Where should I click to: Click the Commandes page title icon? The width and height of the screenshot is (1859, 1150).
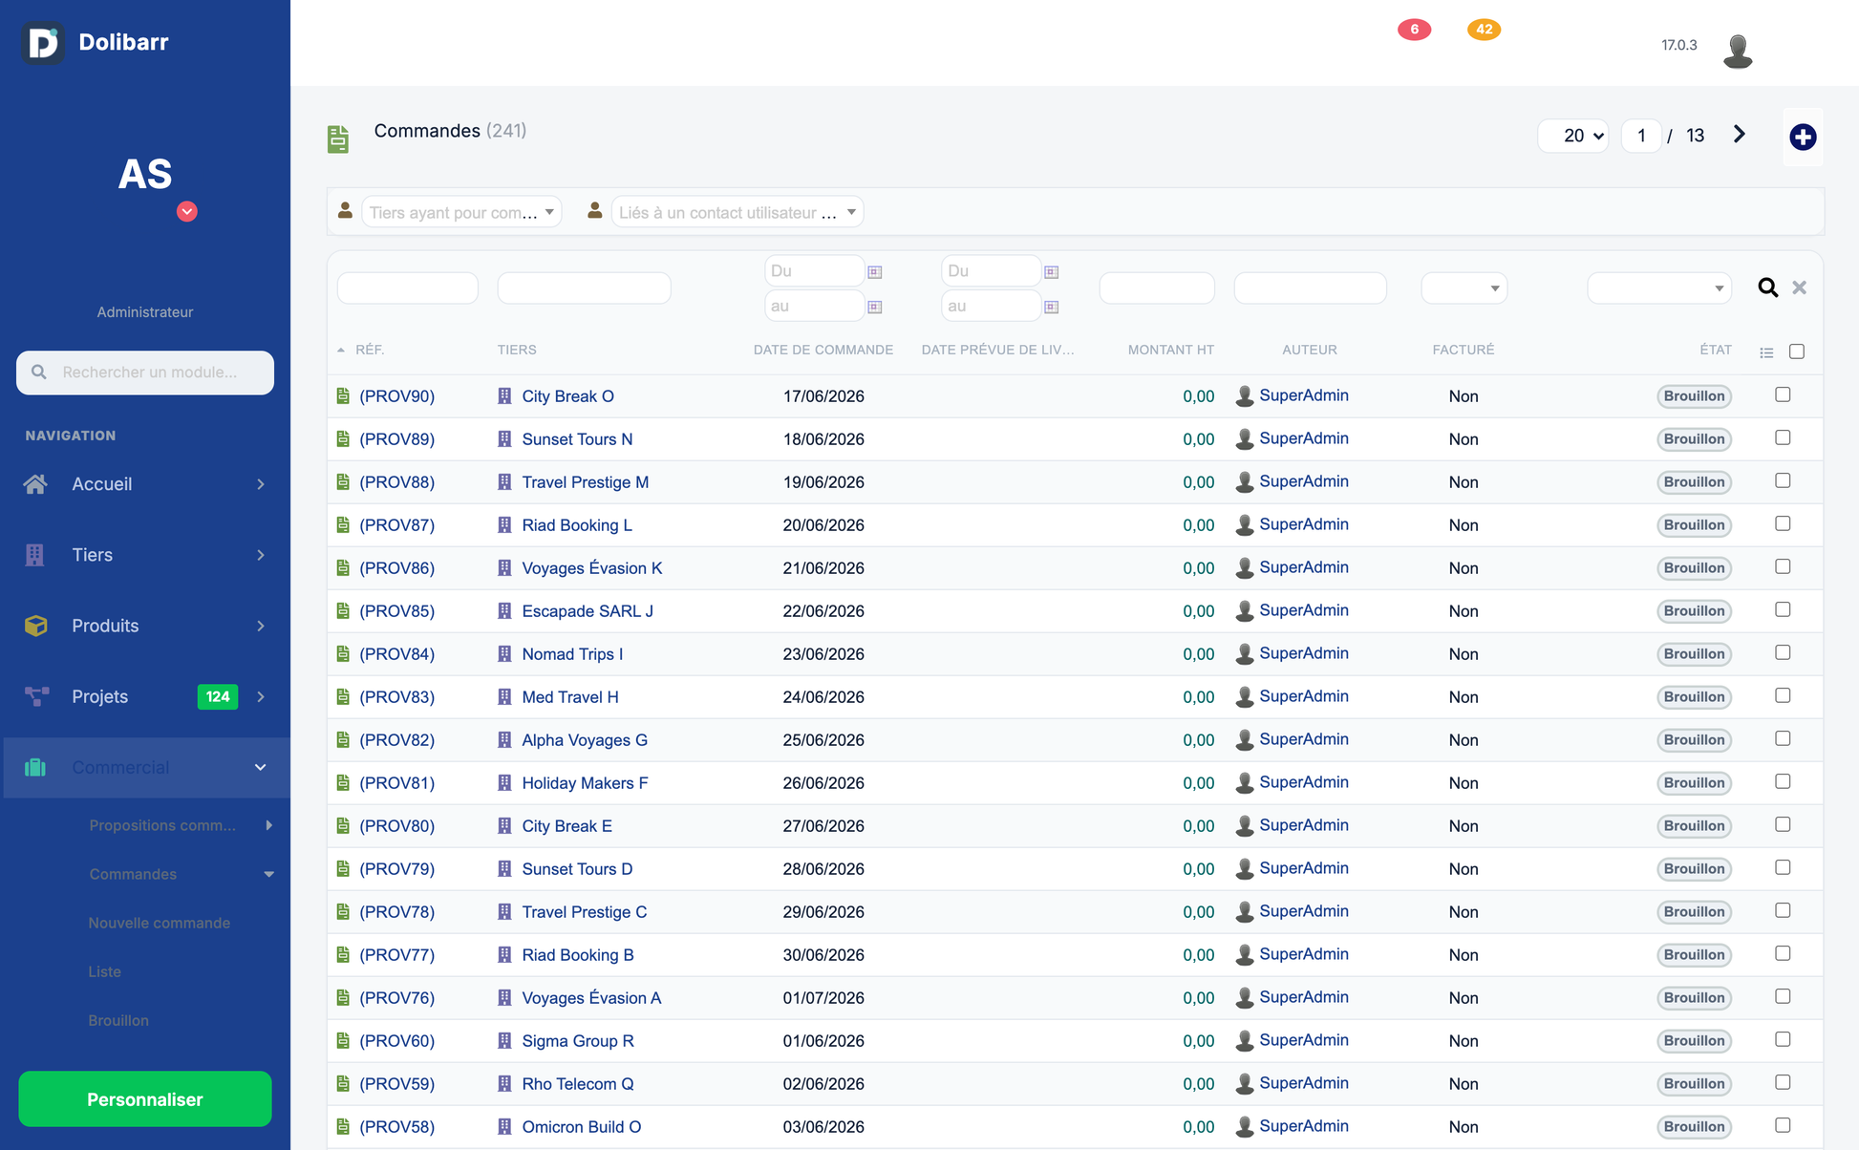[338, 138]
